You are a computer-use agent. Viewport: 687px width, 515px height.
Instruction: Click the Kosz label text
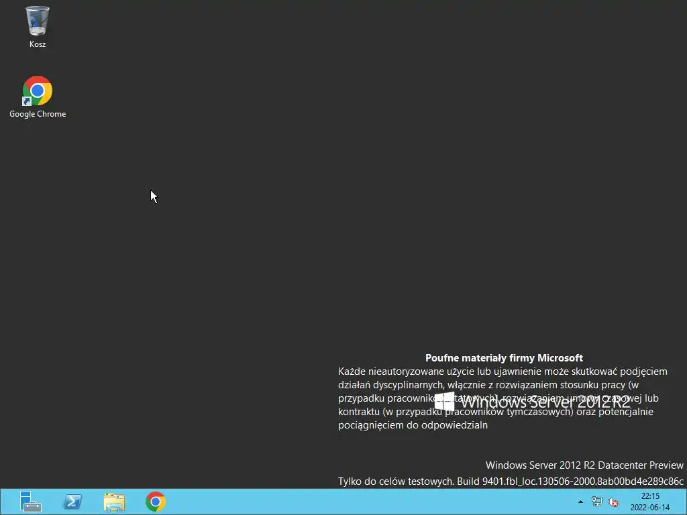[x=38, y=44]
